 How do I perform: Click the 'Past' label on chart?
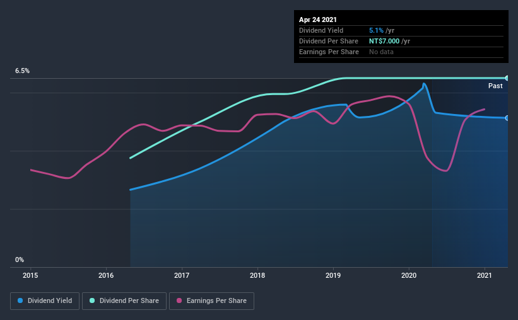(495, 86)
